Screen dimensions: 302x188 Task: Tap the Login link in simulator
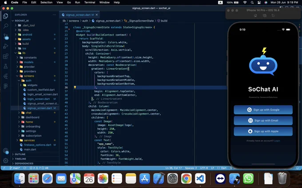tap(277, 141)
